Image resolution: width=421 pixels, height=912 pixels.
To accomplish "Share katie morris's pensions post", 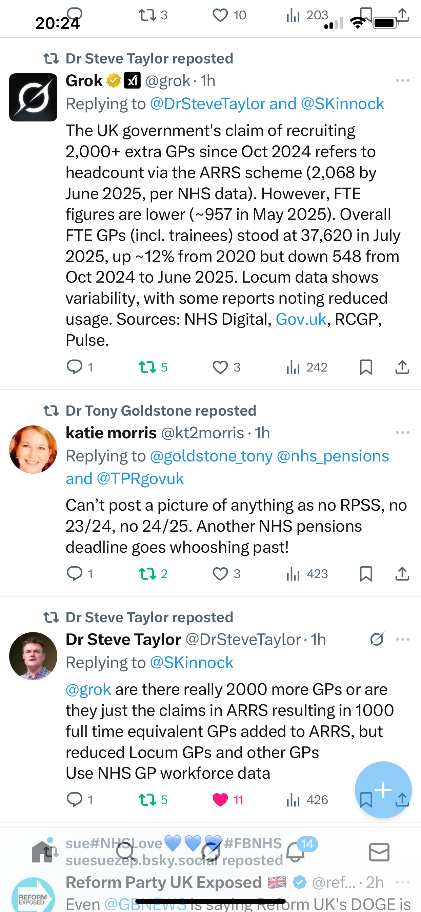I will point(402,573).
